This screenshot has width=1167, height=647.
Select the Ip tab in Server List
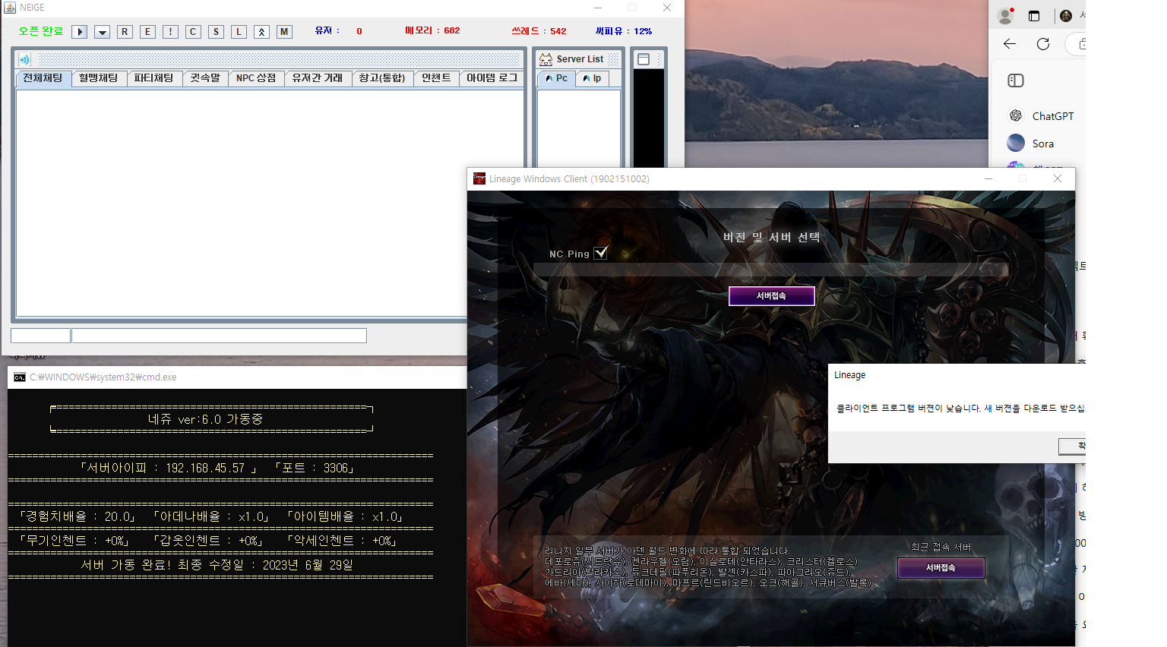[x=592, y=78]
